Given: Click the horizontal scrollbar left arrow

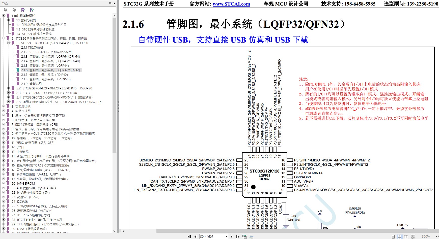Looking at the screenshot, I should [123, 231].
